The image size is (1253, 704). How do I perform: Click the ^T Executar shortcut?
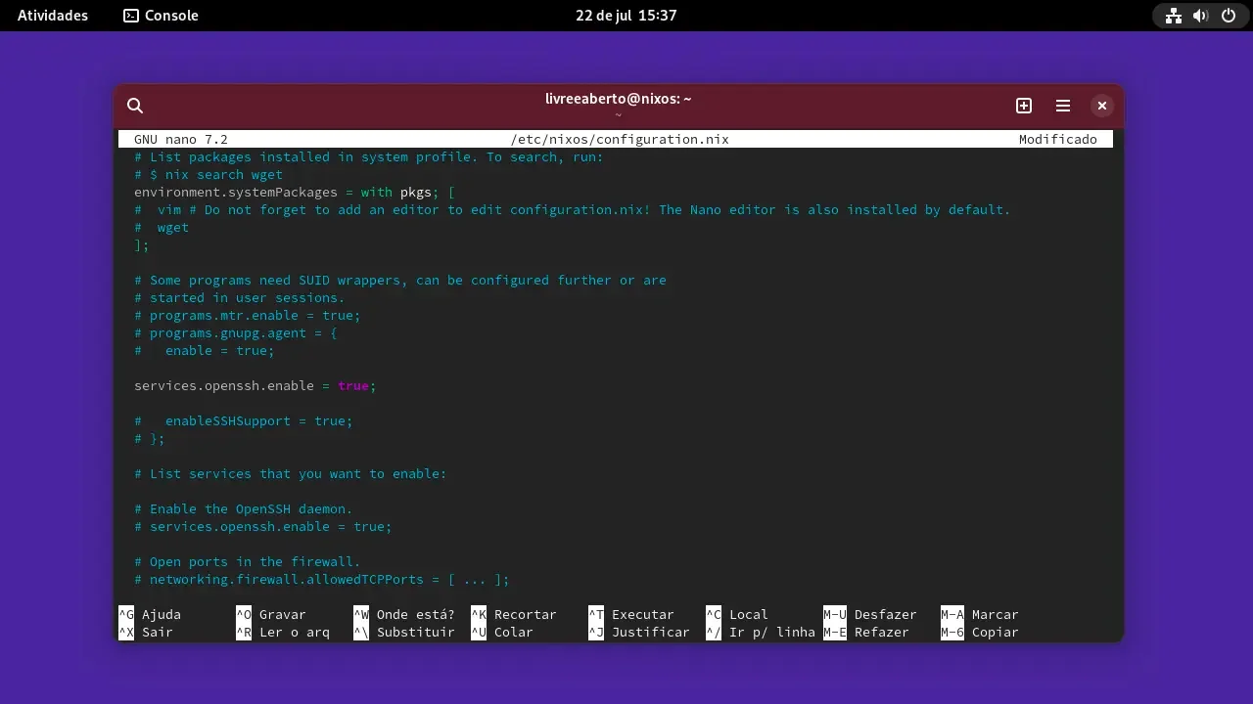(631, 615)
